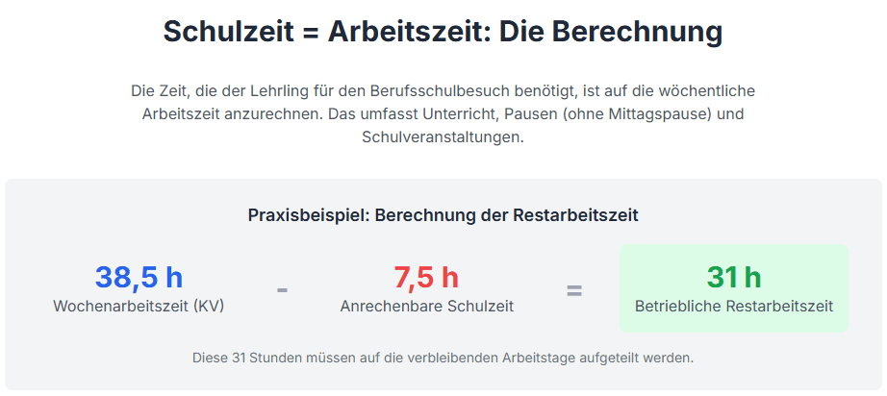Viewport: 887px width, 396px height.
Task: Click the green "31 h" result value
Action: pos(733,278)
